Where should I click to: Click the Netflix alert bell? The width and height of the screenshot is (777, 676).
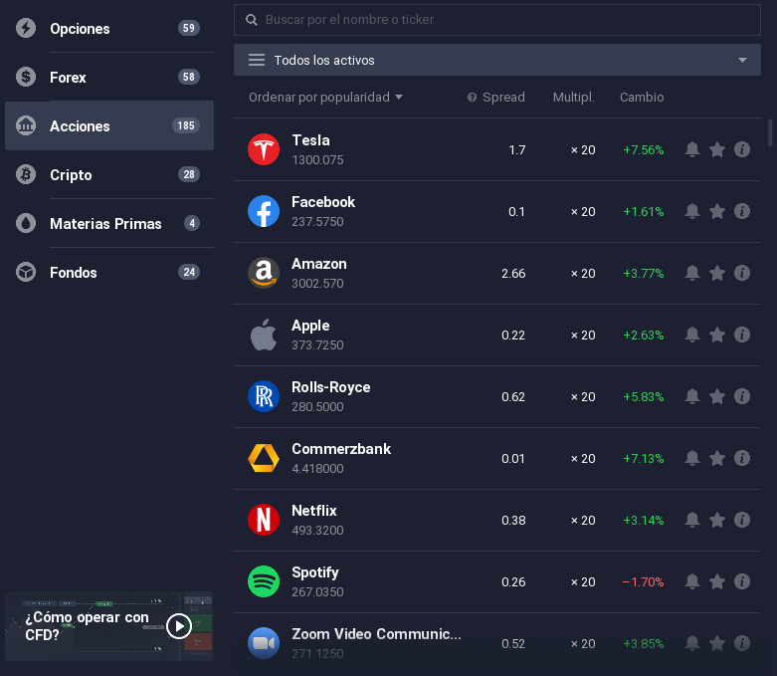tap(692, 520)
